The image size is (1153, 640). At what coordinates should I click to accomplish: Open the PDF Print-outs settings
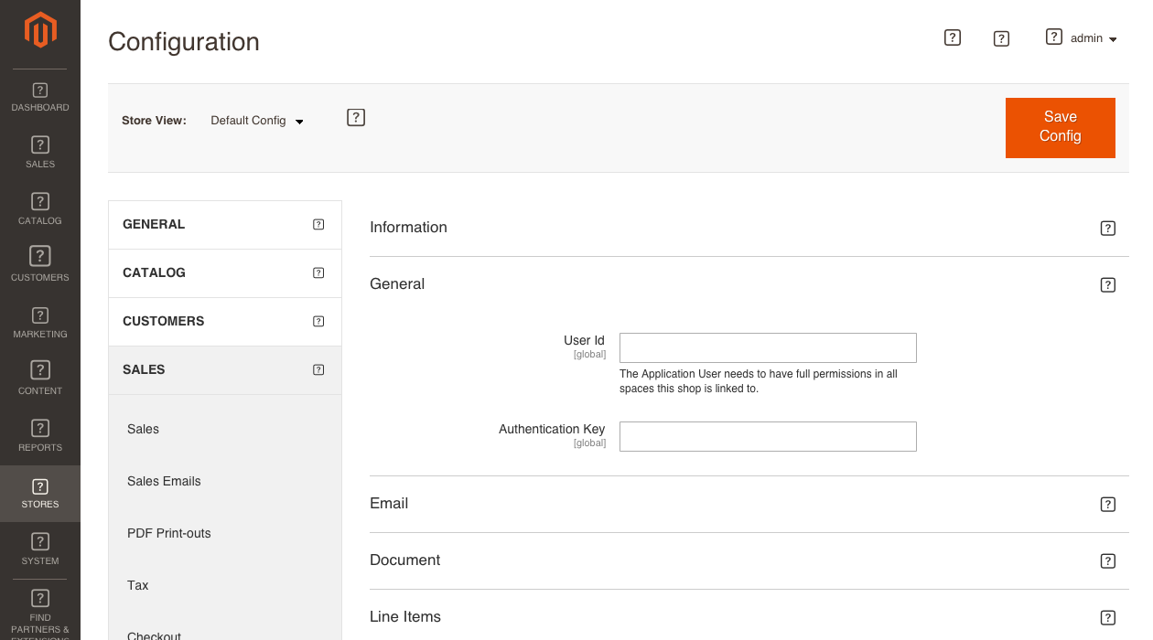click(x=168, y=533)
